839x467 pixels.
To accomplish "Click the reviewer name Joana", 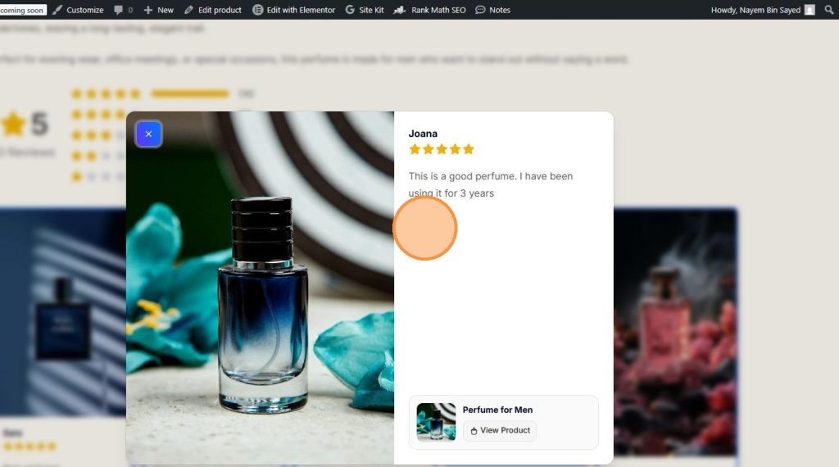I will tap(423, 134).
